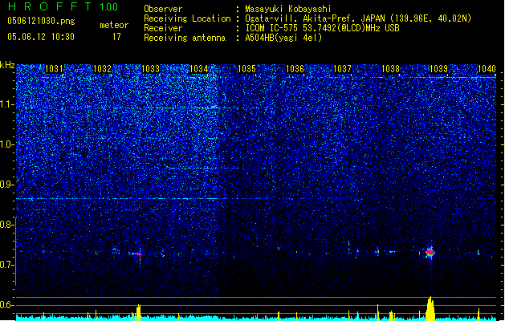Click the 1.1 kHz frequency label

[x=6, y=104]
